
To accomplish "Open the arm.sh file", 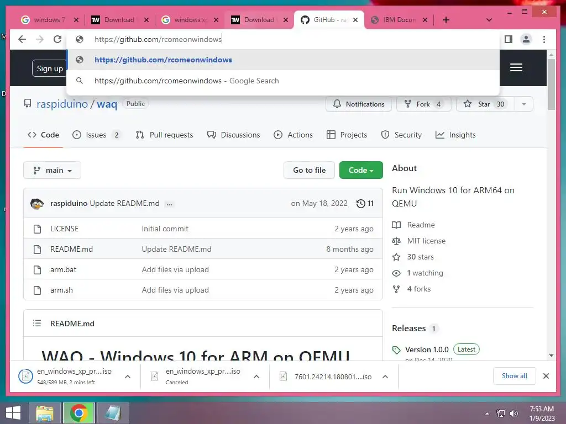I will (x=61, y=290).
